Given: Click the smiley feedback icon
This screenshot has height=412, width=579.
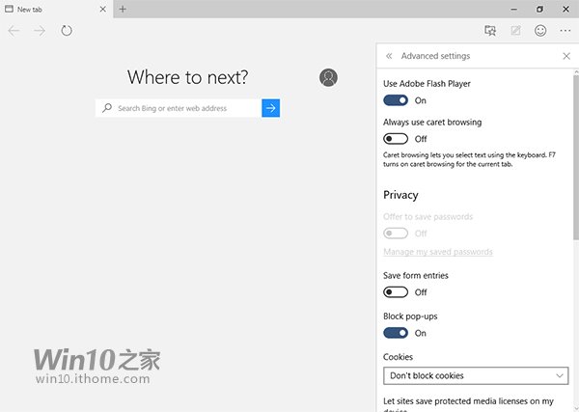Looking at the screenshot, I should click(x=540, y=31).
